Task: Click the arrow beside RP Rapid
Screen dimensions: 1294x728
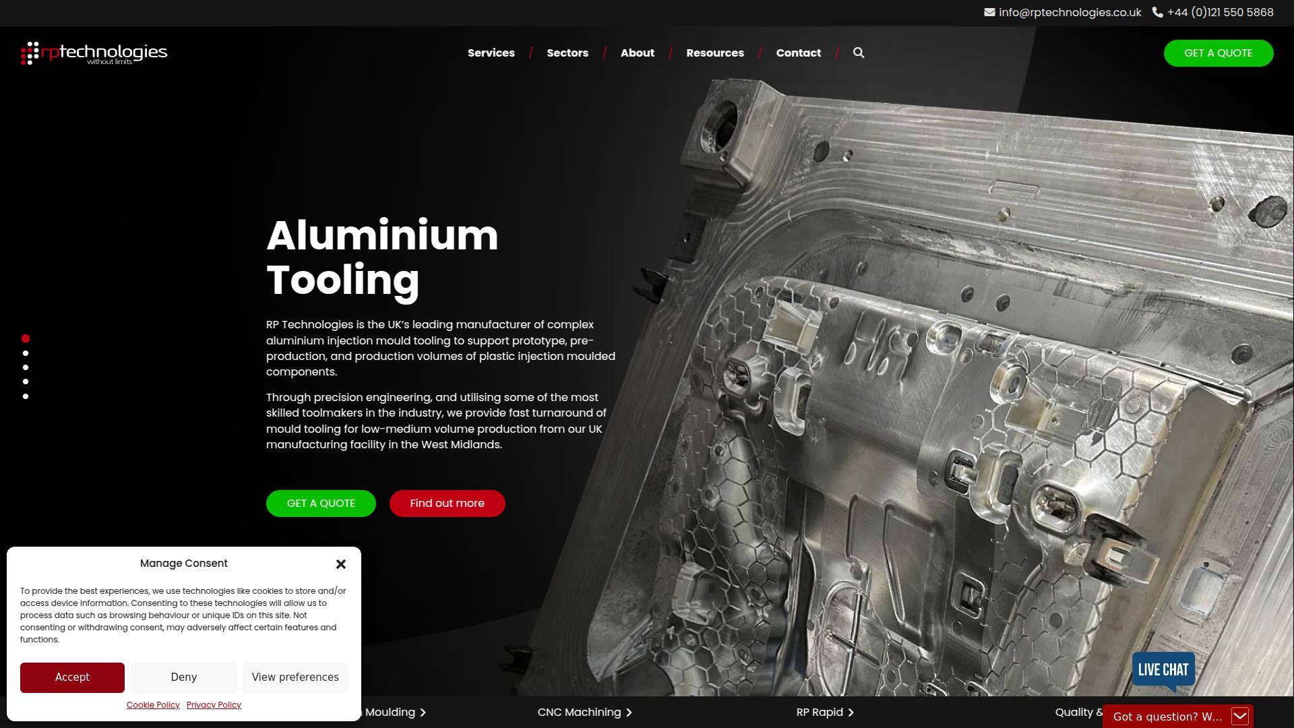Action: (x=852, y=712)
